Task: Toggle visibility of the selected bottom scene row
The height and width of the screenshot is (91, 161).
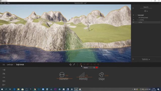Action: 134,22
